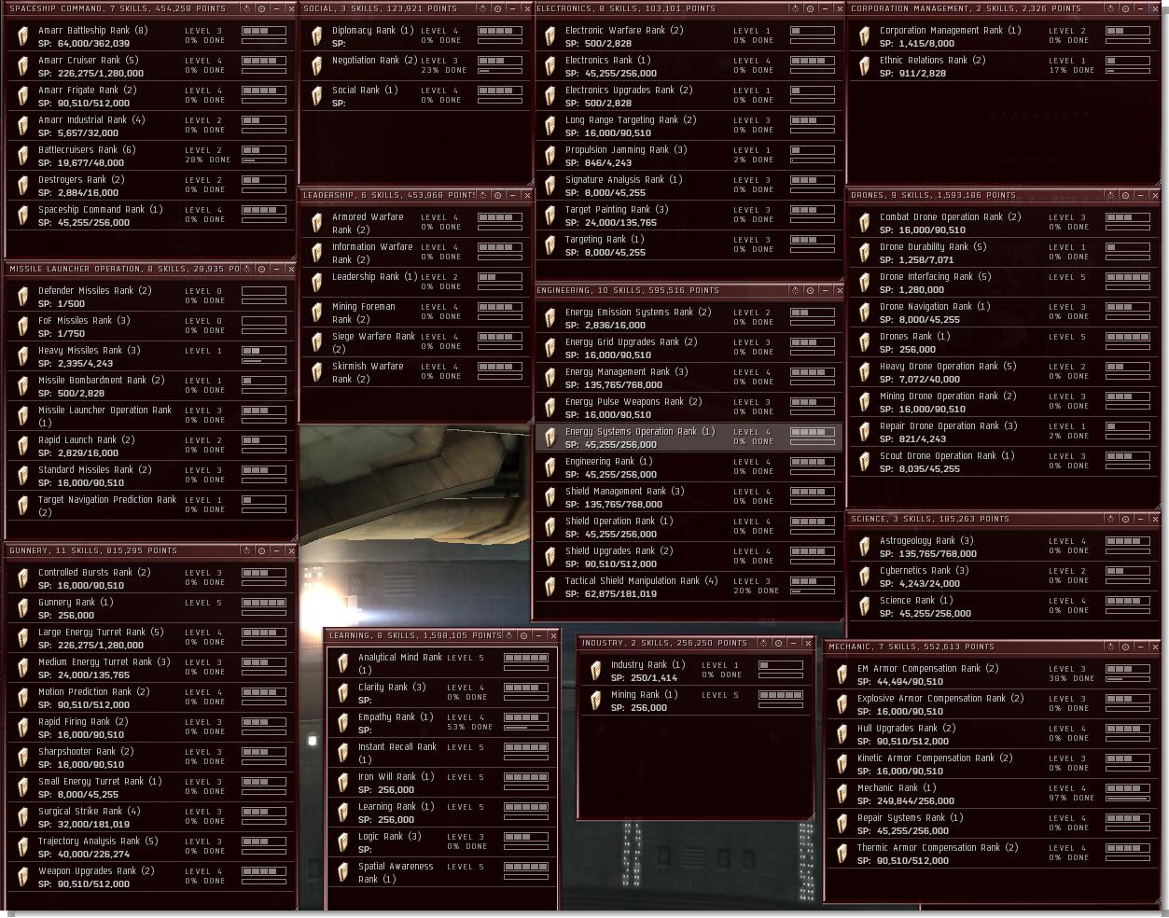Toggle pin on the Leadership window
Screen dimensions: 1169x918
point(497,195)
